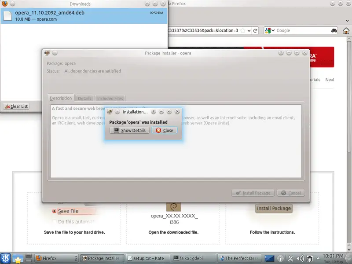Viewport: 352px width, 264px height.
Task: Toggle the round pin button in Package Installer title bar
Action: 55,53
